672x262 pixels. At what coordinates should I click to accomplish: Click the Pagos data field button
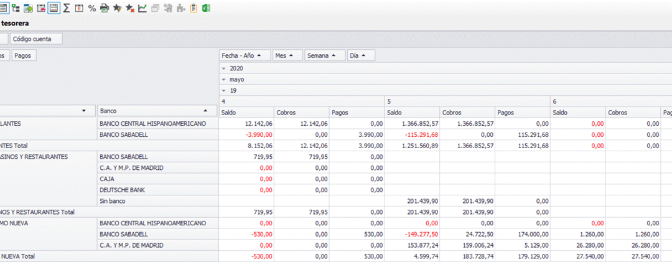pyautogui.click(x=24, y=55)
